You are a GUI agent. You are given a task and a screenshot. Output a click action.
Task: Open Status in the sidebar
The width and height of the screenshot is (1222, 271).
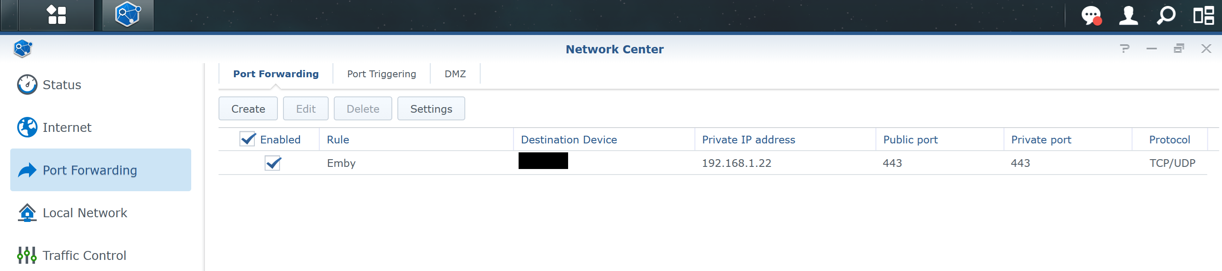tap(61, 85)
